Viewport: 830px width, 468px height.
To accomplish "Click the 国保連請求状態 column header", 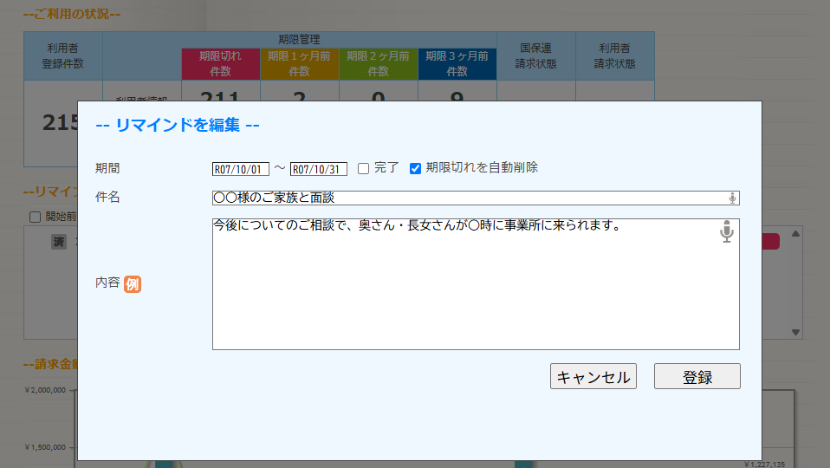I will point(536,56).
